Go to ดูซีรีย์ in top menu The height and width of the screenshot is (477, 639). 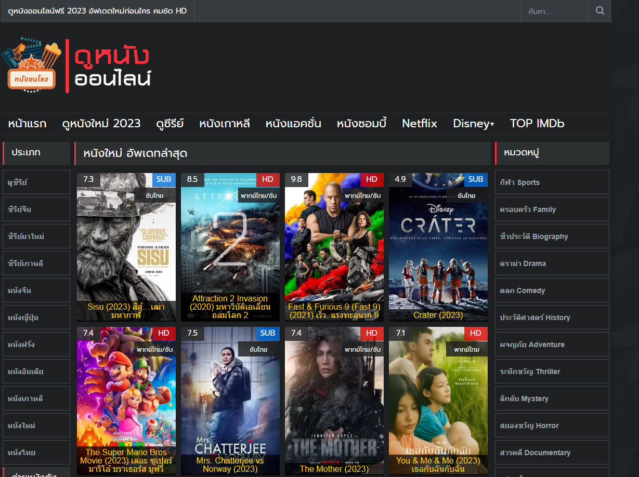pos(170,124)
